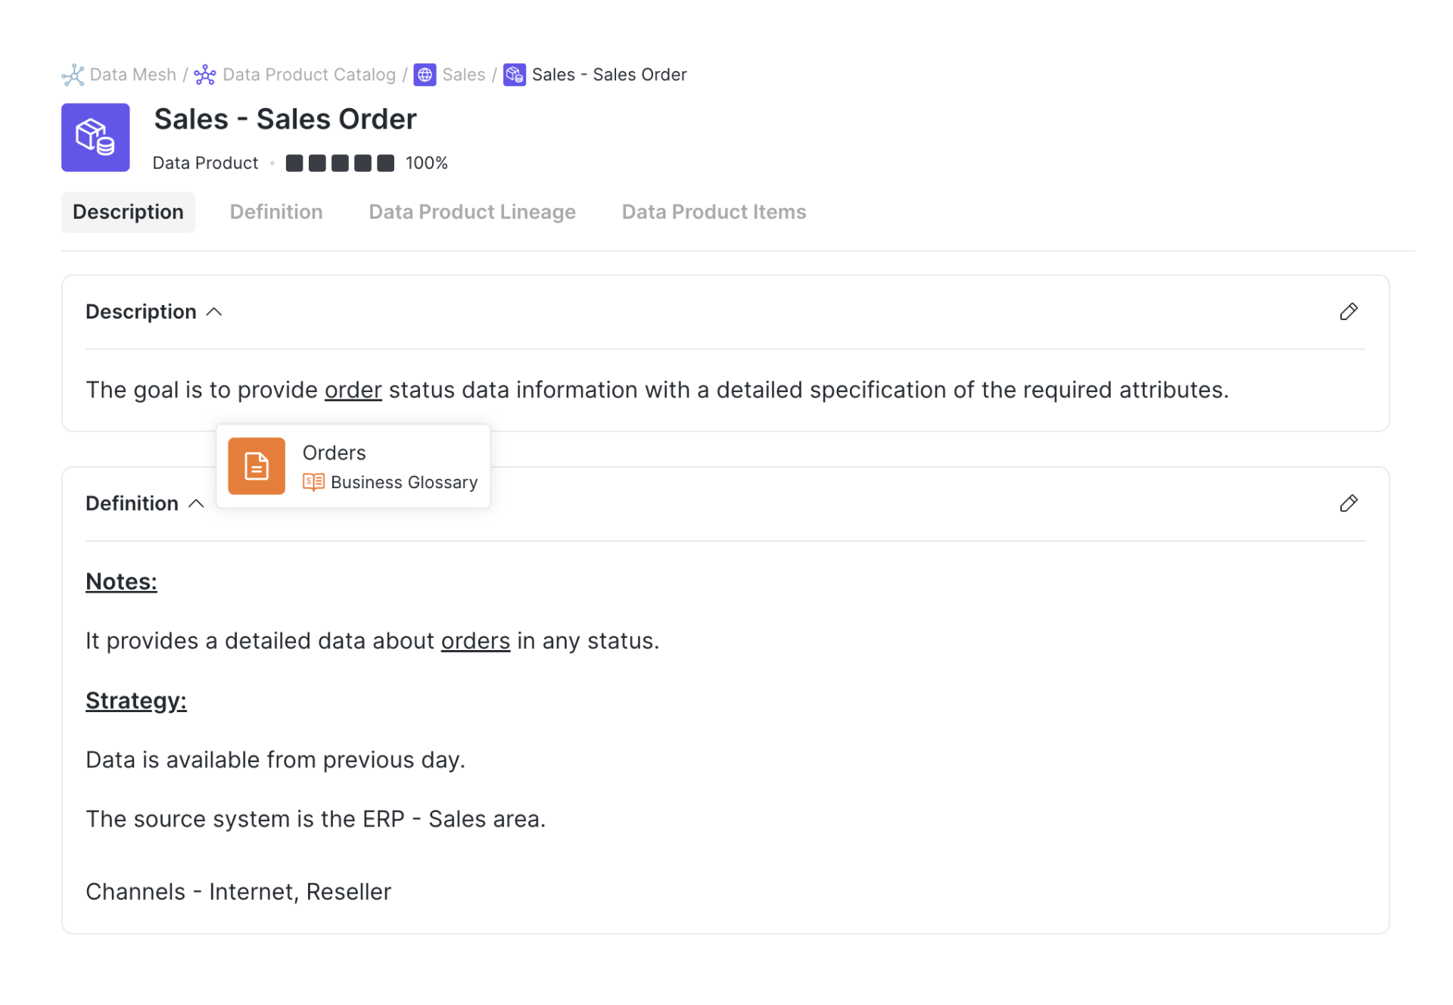The image size is (1453, 1005).
Task: Open Orders from the glossary popup
Action: [334, 453]
